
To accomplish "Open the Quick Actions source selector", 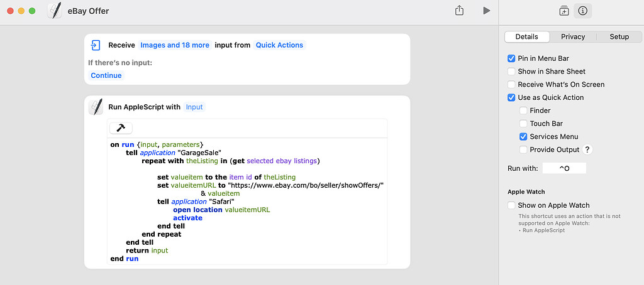I will pos(280,45).
